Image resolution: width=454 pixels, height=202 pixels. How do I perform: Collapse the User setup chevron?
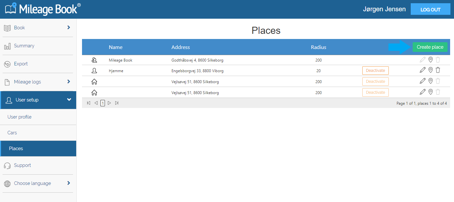coord(69,100)
